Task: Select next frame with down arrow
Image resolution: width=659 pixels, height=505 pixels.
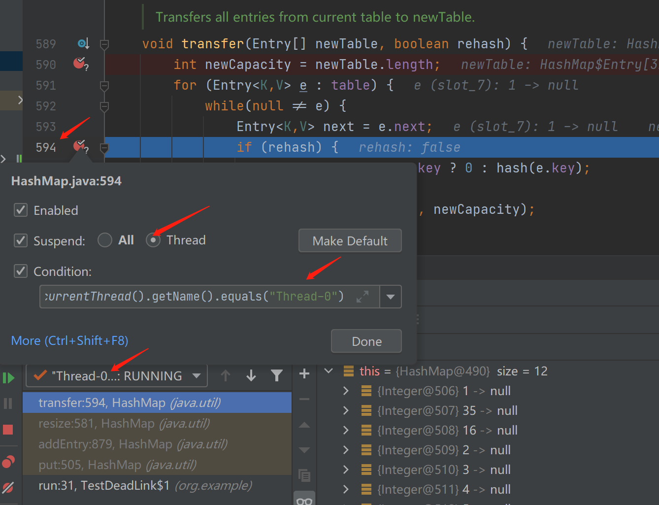Action: click(251, 376)
